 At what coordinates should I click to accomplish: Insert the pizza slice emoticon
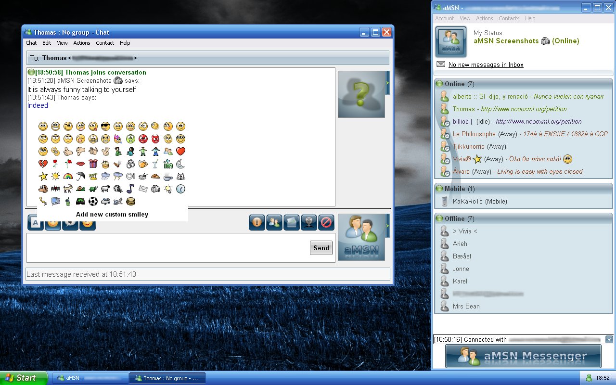coord(156,177)
